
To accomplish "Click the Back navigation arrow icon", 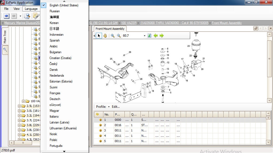I will (6, 16).
